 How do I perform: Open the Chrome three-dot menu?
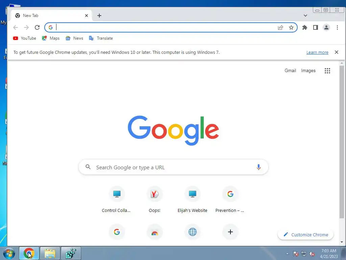337,27
